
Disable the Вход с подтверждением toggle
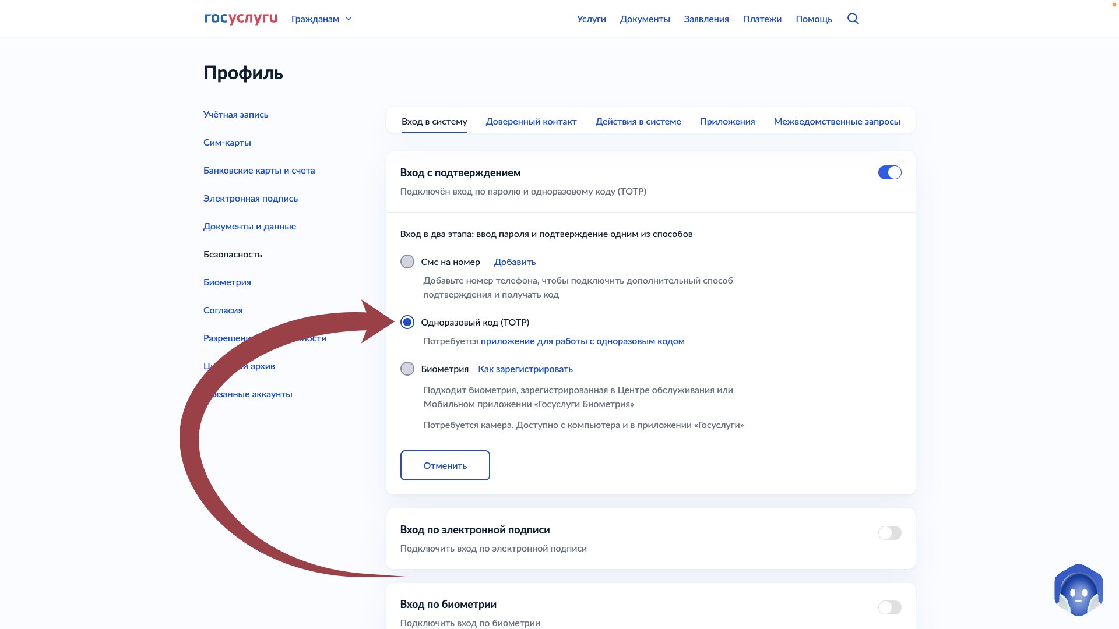[x=889, y=172]
